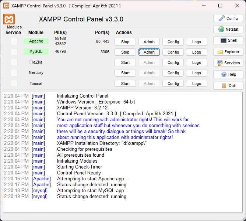Click 'Attempting to start MySQL app...' log line

coord(92,190)
